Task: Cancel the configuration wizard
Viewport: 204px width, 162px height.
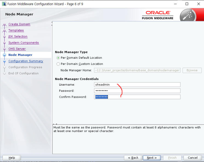Action: click(x=193, y=158)
